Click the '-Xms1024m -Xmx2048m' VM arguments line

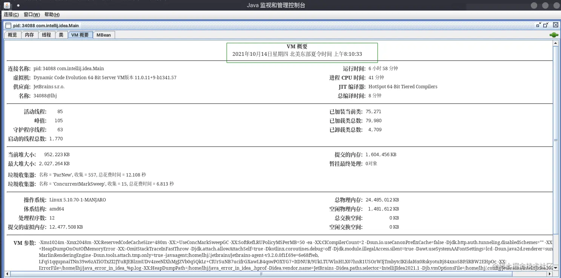[x=295, y=242]
